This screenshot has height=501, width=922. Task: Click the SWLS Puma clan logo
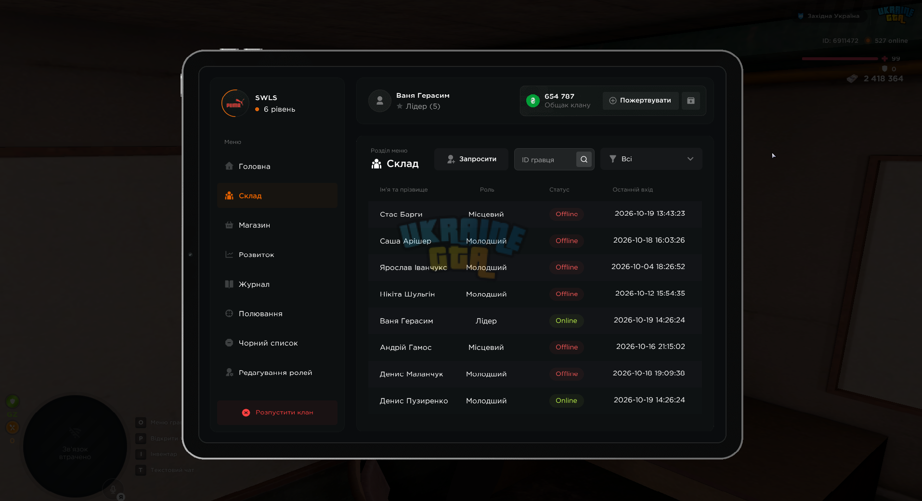(234, 103)
